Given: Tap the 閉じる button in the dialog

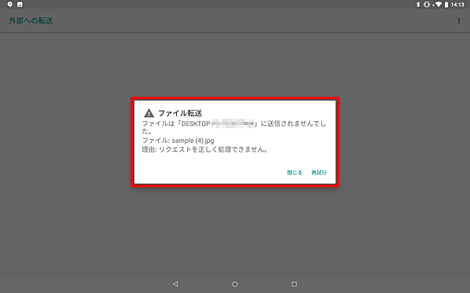Looking at the screenshot, I should click(295, 173).
